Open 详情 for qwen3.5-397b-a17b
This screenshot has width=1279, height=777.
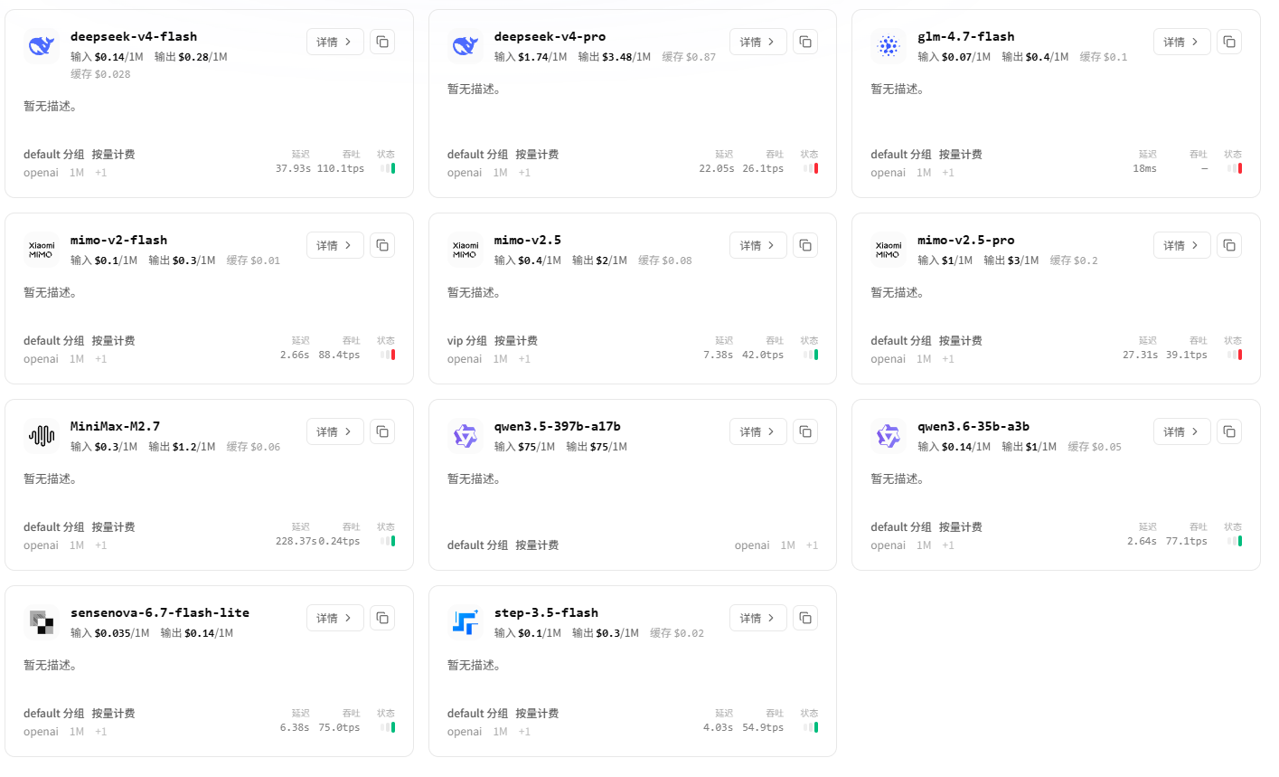758,431
